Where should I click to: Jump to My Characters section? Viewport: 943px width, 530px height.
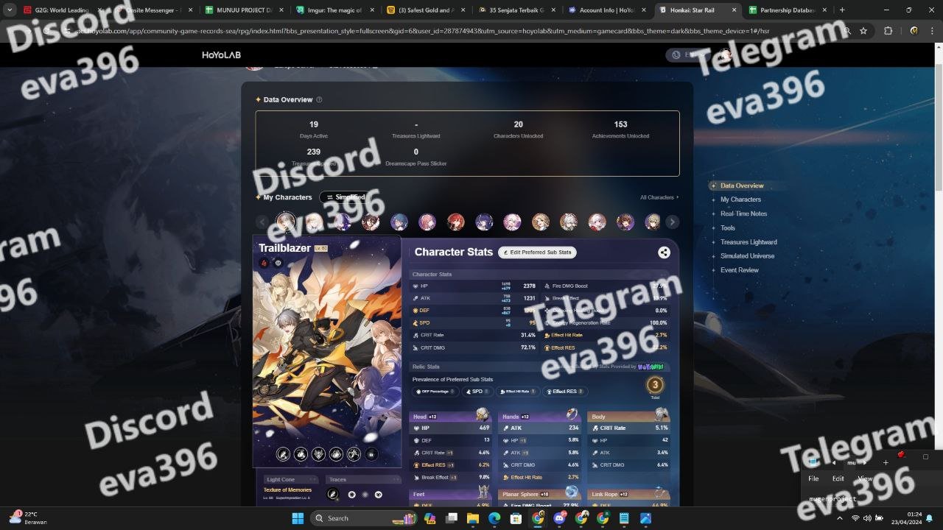point(740,199)
